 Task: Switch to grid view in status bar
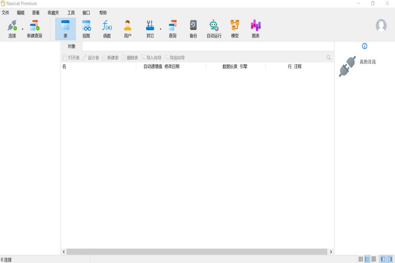point(361,259)
